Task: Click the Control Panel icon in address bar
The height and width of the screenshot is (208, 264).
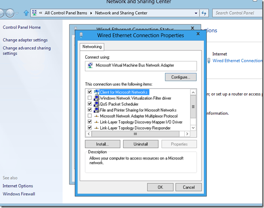Action: tap(35, 13)
